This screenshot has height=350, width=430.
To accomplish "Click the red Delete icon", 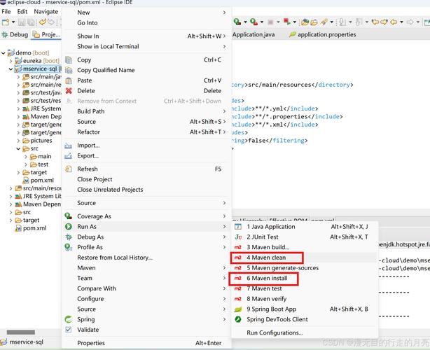I will pyautogui.click(x=69, y=91).
